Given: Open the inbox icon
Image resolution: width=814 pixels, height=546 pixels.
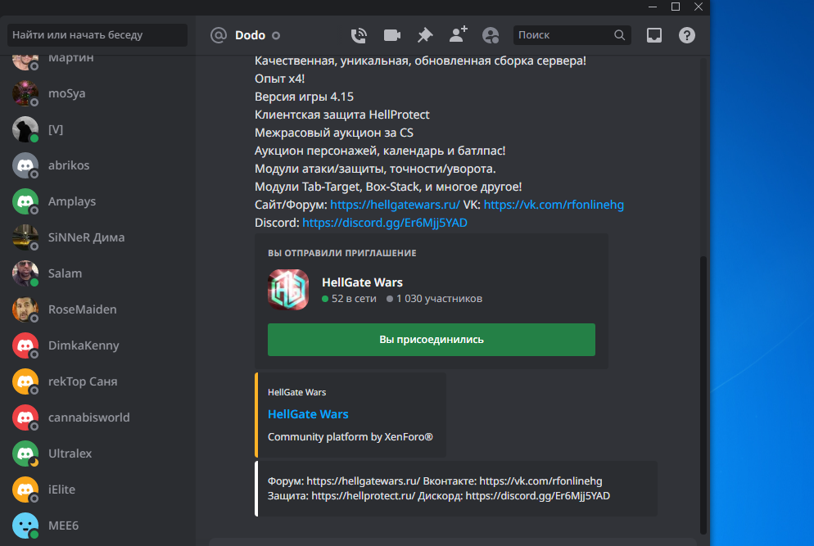Looking at the screenshot, I should point(654,35).
